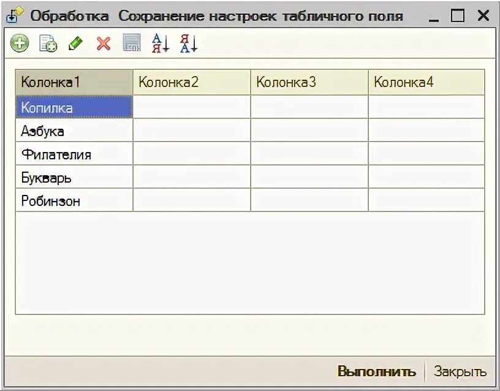Click the Колонка4 cell in the Робинзон row
Viewport: 500px width, 391px height.
pos(426,200)
